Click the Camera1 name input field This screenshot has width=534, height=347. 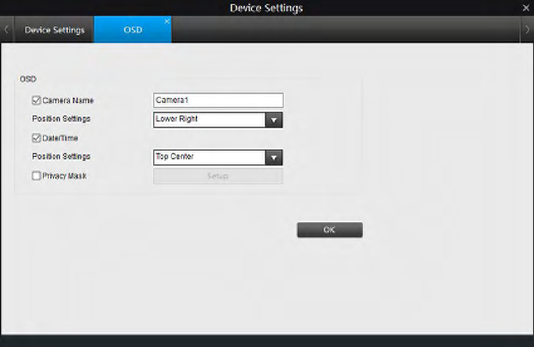(218, 100)
